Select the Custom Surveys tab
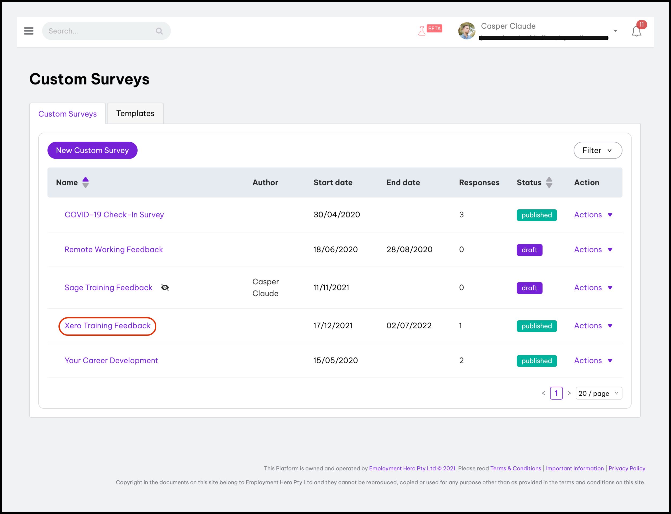Screen dimensions: 671x514 point(67,114)
